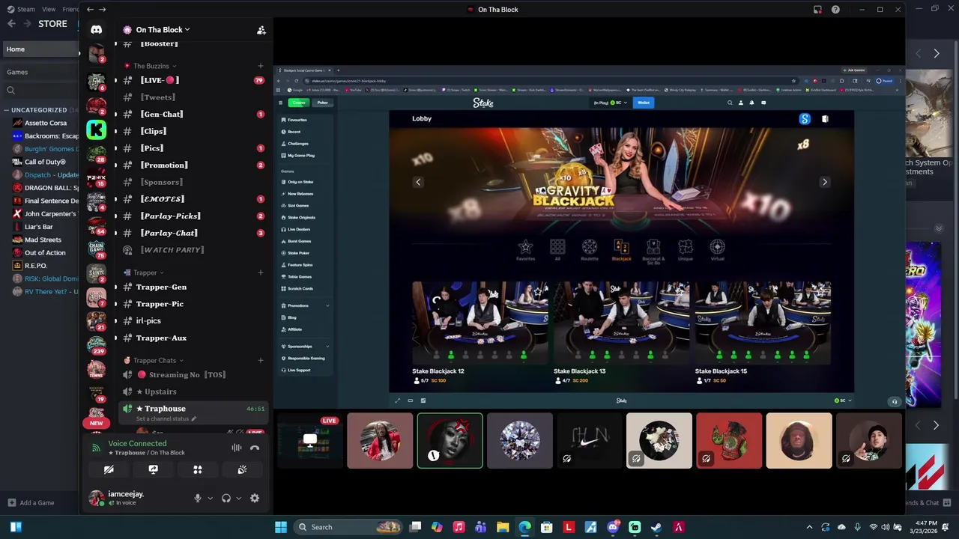This screenshot has height=539, width=959.
Task: Open the Kick server icon in Discord sidebar
Action: pos(96,130)
